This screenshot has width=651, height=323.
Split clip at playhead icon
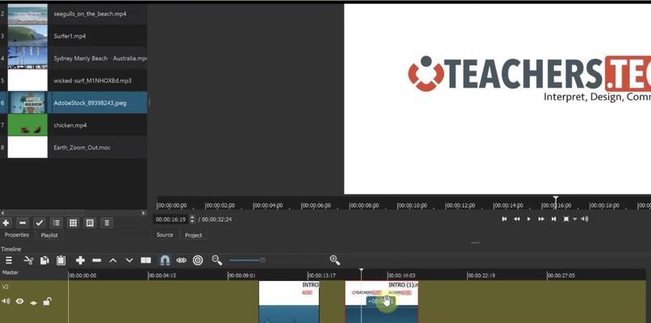point(145,260)
